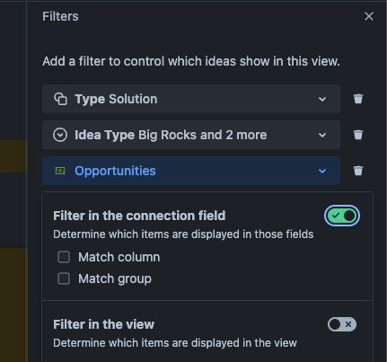
Task: Click the Idea Type circled chevron icon
Action: [60, 135]
